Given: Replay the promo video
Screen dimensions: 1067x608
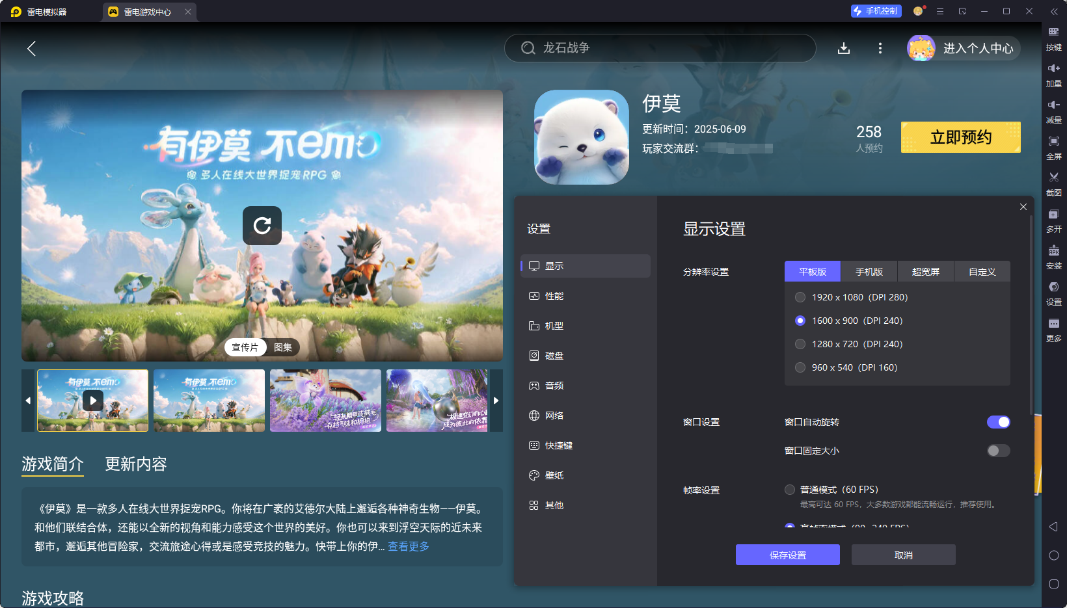Looking at the screenshot, I should [x=262, y=226].
